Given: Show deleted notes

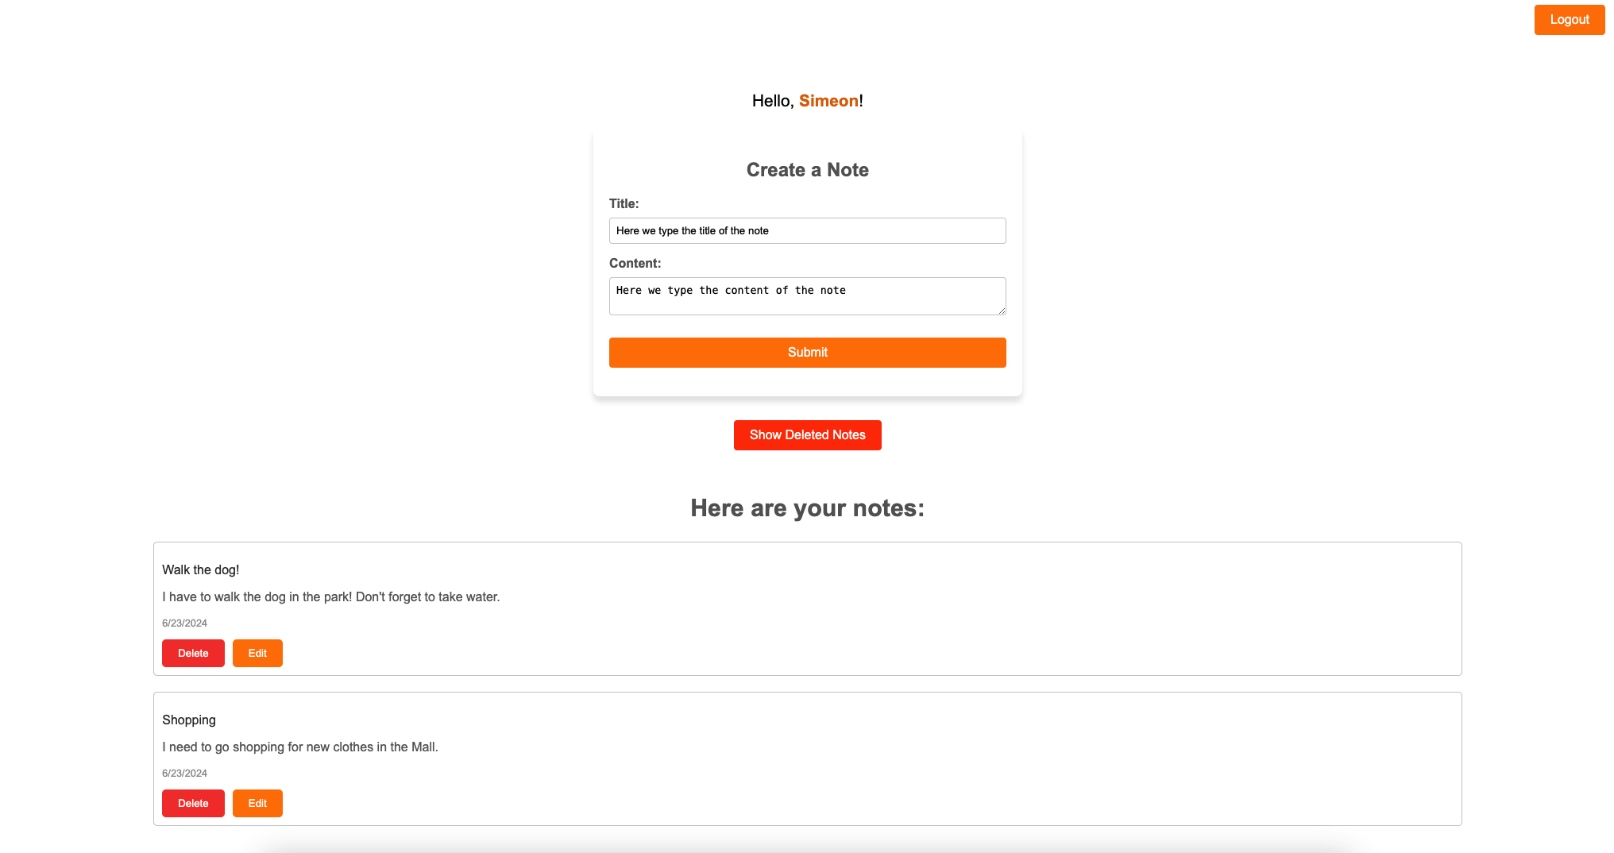Looking at the screenshot, I should [807, 434].
